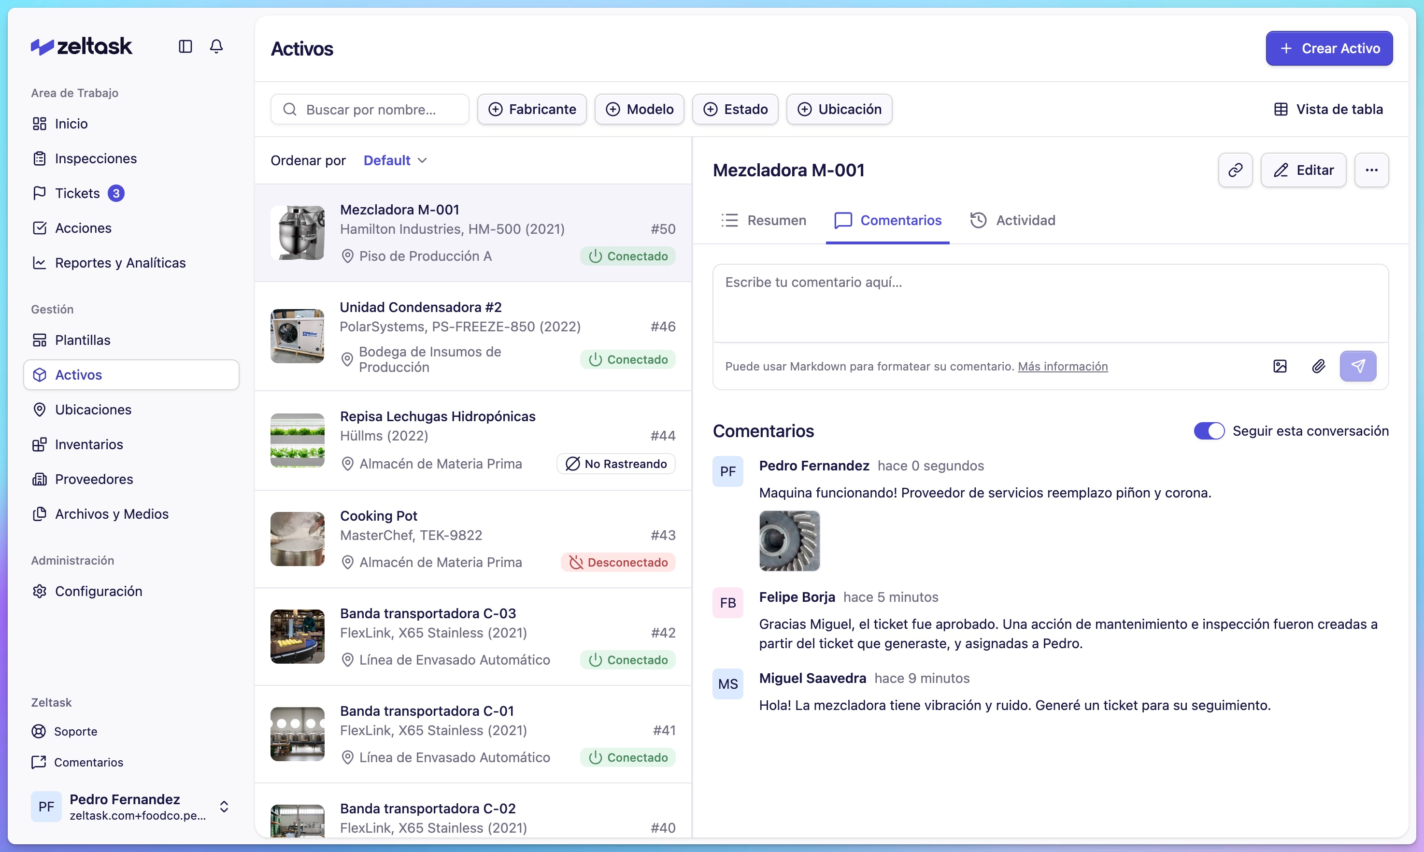Open the Resumen tab
The height and width of the screenshot is (852, 1424).
pyautogui.click(x=764, y=220)
